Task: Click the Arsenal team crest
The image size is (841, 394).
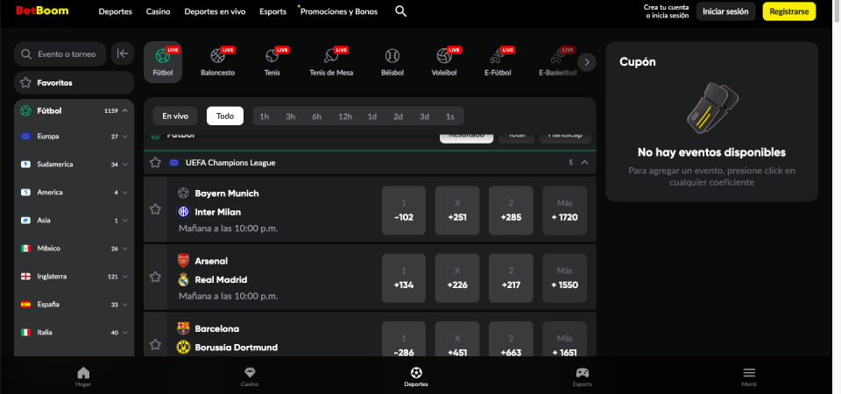Action: pos(183,261)
